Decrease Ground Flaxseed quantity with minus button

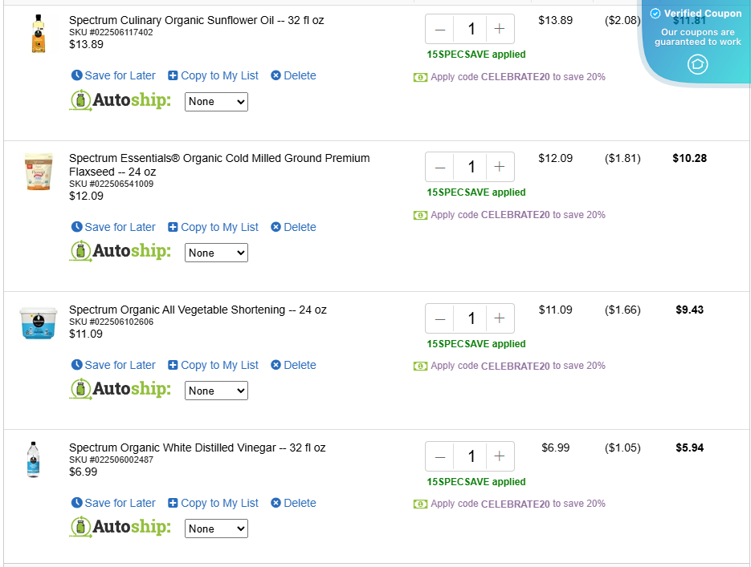coord(440,167)
